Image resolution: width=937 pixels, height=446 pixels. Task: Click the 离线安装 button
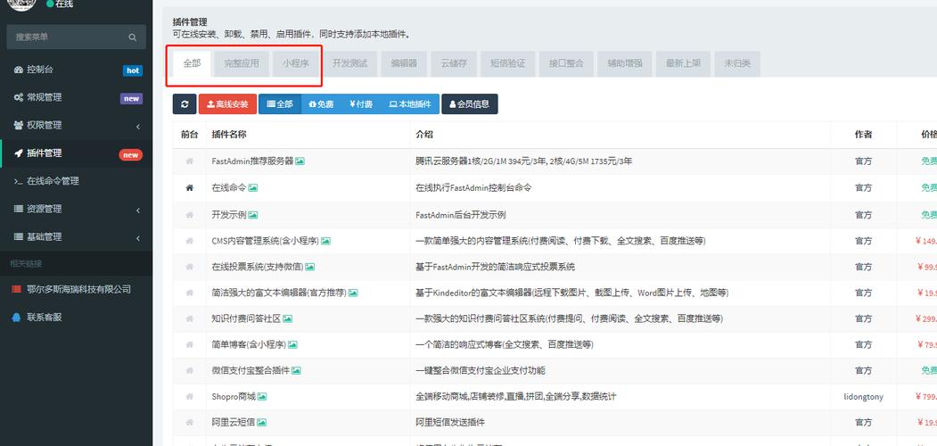click(227, 104)
